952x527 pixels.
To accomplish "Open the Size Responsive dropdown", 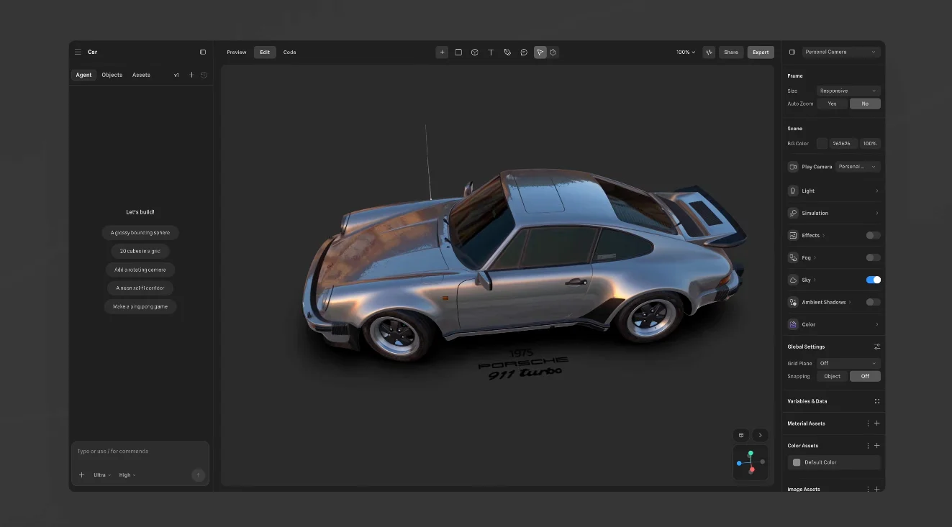I will coord(848,91).
